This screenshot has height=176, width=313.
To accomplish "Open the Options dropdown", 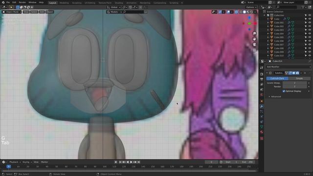I will 251,7.
